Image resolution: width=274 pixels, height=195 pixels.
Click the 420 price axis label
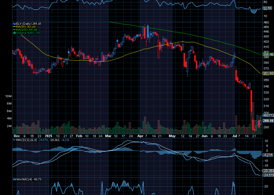tap(266, 42)
